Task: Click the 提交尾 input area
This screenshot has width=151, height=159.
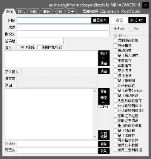Action: coord(57,81)
